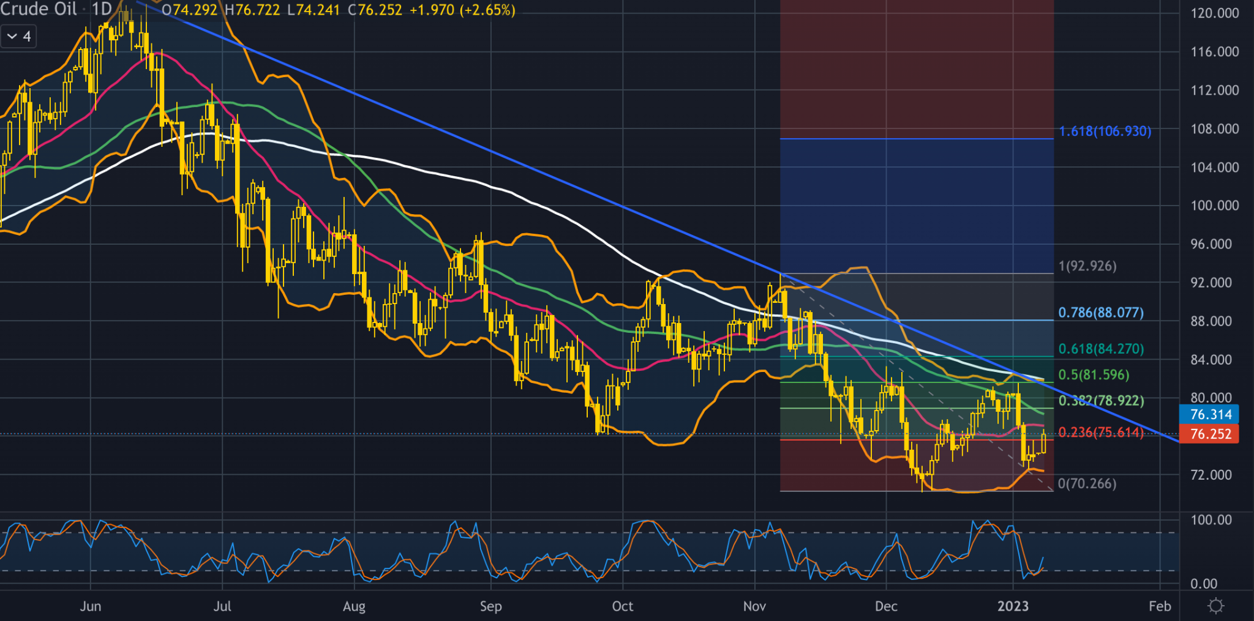Select the 1(92.926) Fibonacci level label
This screenshot has width=1254, height=621.
[1087, 266]
